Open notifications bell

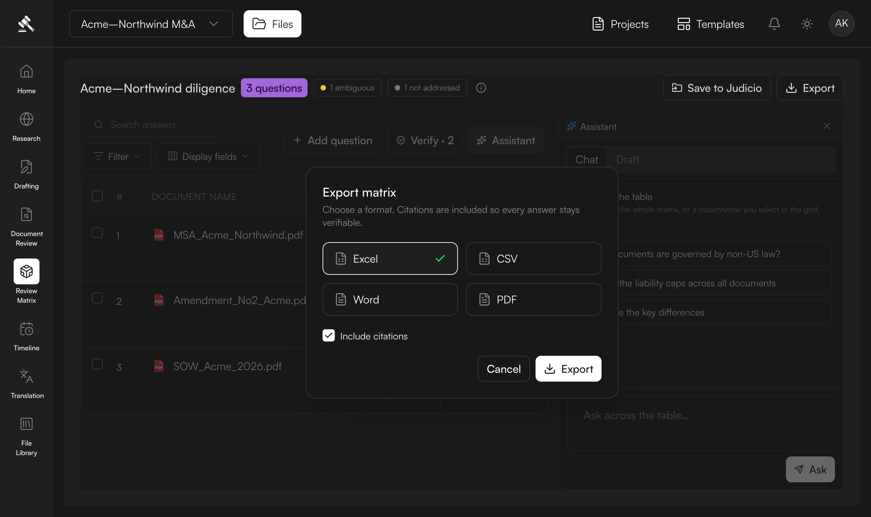774,24
